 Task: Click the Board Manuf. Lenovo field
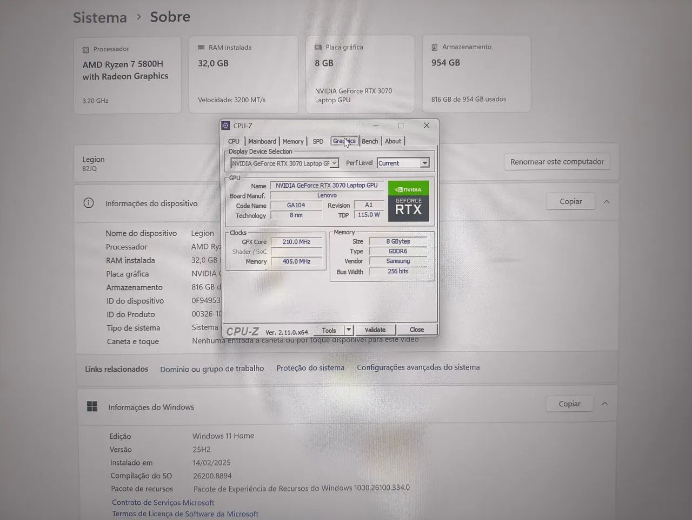coord(327,195)
